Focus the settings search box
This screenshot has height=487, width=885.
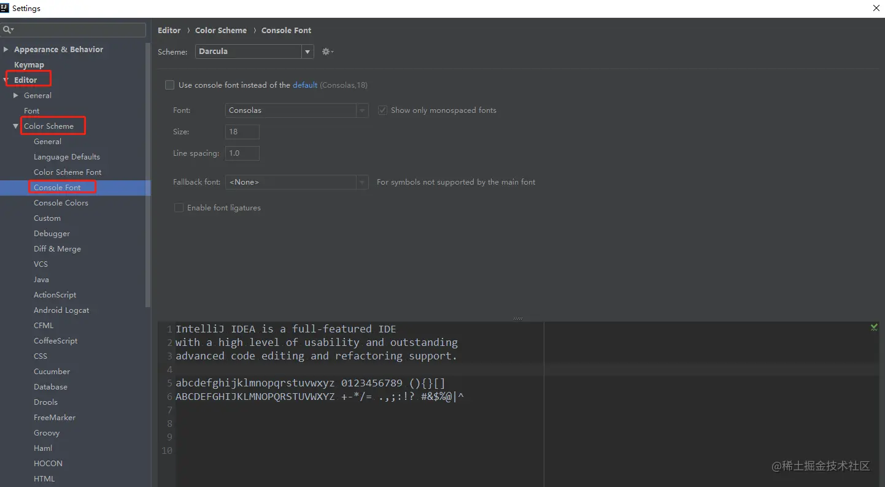click(x=74, y=29)
